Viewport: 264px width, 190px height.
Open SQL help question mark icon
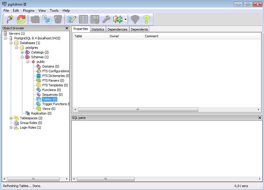pos(147,19)
